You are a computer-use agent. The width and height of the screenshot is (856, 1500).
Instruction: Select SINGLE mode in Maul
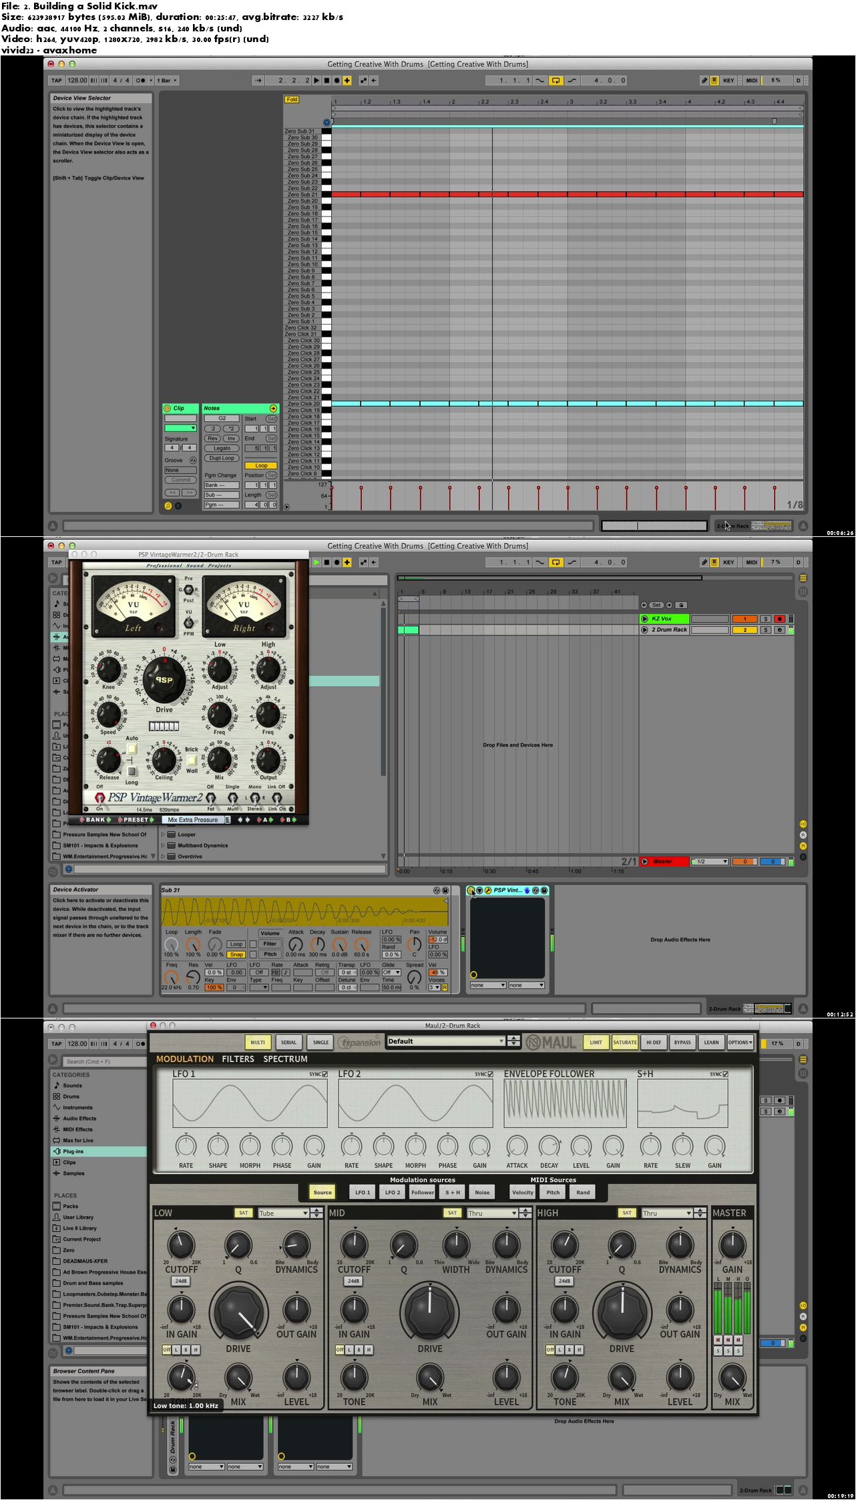[x=320, y=1042]
